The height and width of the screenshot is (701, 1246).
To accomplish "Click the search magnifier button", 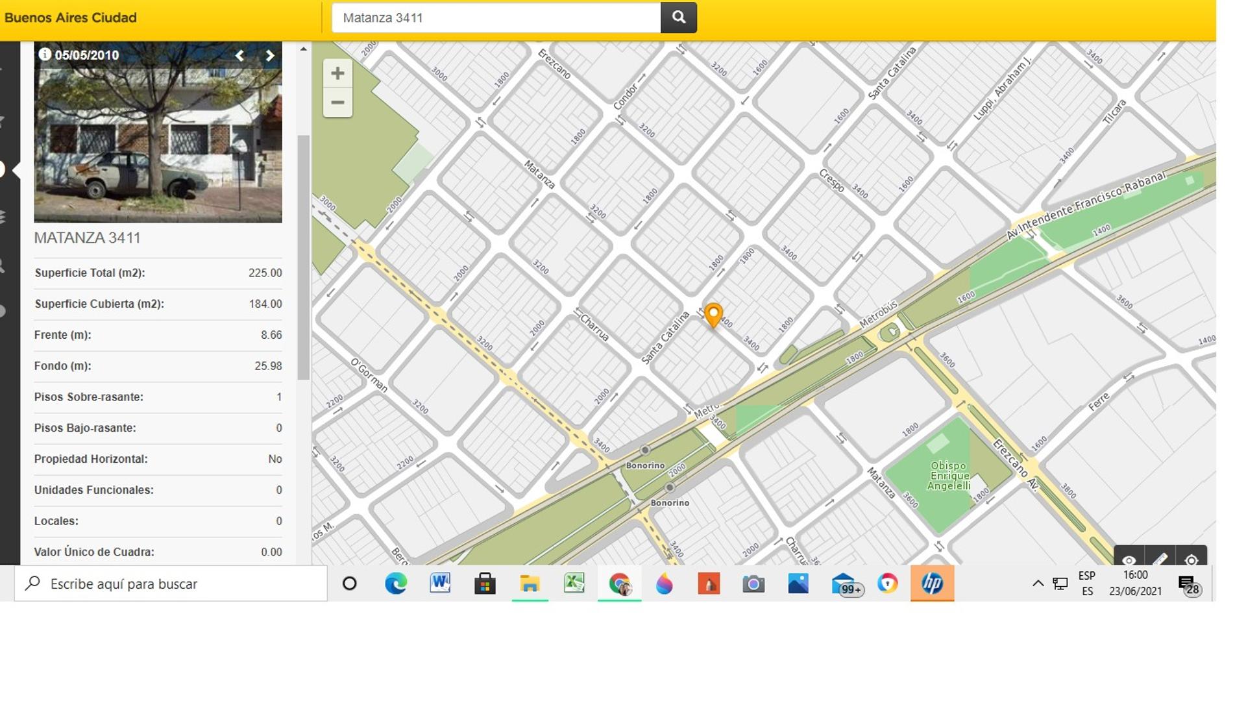I will (x=678, y=18).
